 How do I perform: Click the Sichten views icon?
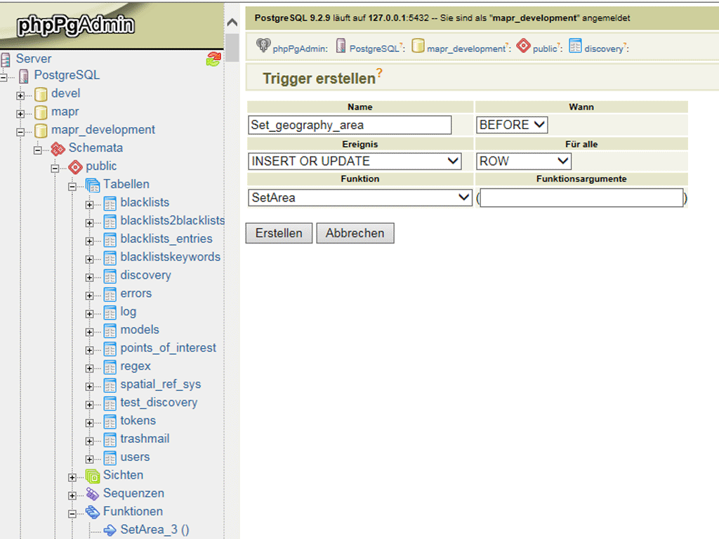[x=93, y=476]
